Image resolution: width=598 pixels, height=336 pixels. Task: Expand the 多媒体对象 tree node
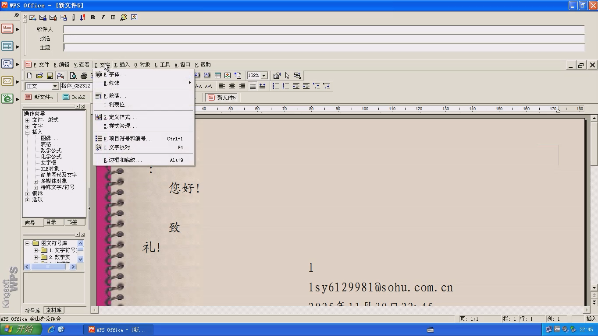(x=36, y=181)
